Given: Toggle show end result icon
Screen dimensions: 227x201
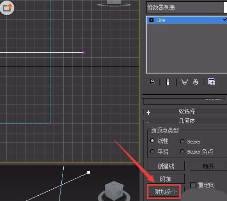Looking at the screenshot, I should [x=168, y=82].
